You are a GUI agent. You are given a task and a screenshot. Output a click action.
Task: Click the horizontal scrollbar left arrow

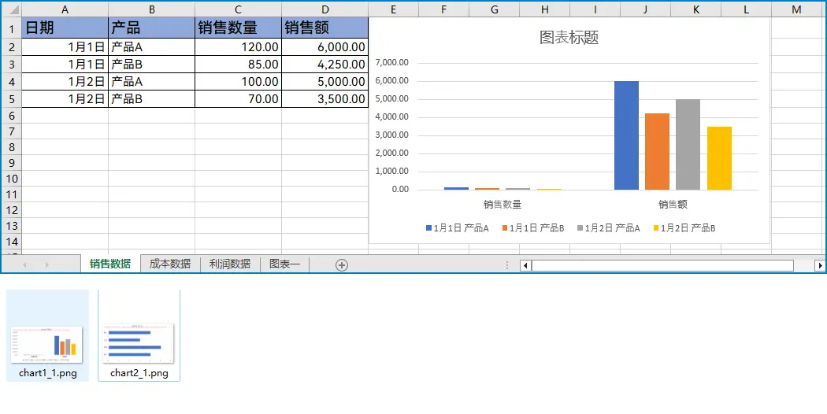[525, 265]
